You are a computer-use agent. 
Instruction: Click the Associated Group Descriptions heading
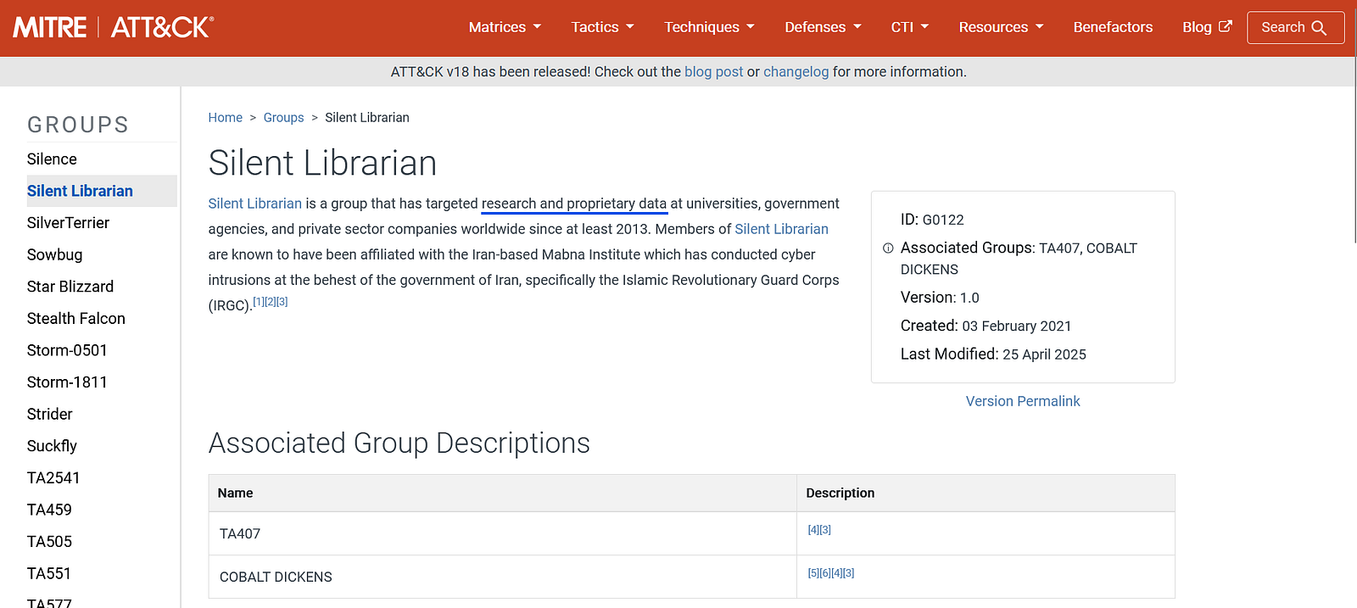tap(399, 443)
